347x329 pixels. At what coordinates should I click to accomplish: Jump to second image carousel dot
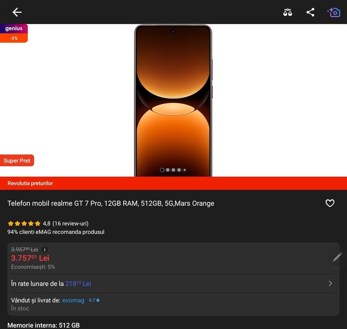(168, 170)
